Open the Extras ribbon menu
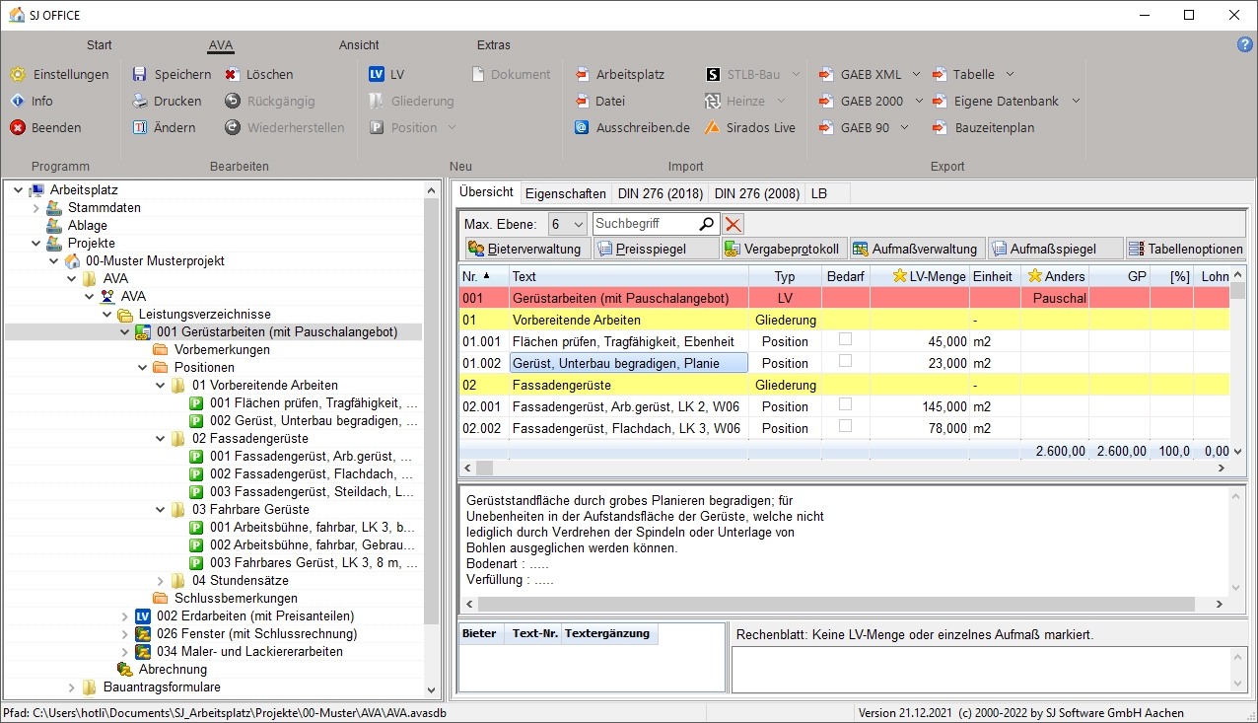Image resolution: width=1258 pixels, height=723 pixels. tap(494, 45)
